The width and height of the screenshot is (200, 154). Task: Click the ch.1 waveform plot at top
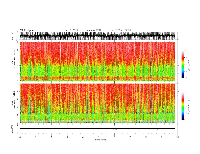pyautogui.click(x=97, y=36)
